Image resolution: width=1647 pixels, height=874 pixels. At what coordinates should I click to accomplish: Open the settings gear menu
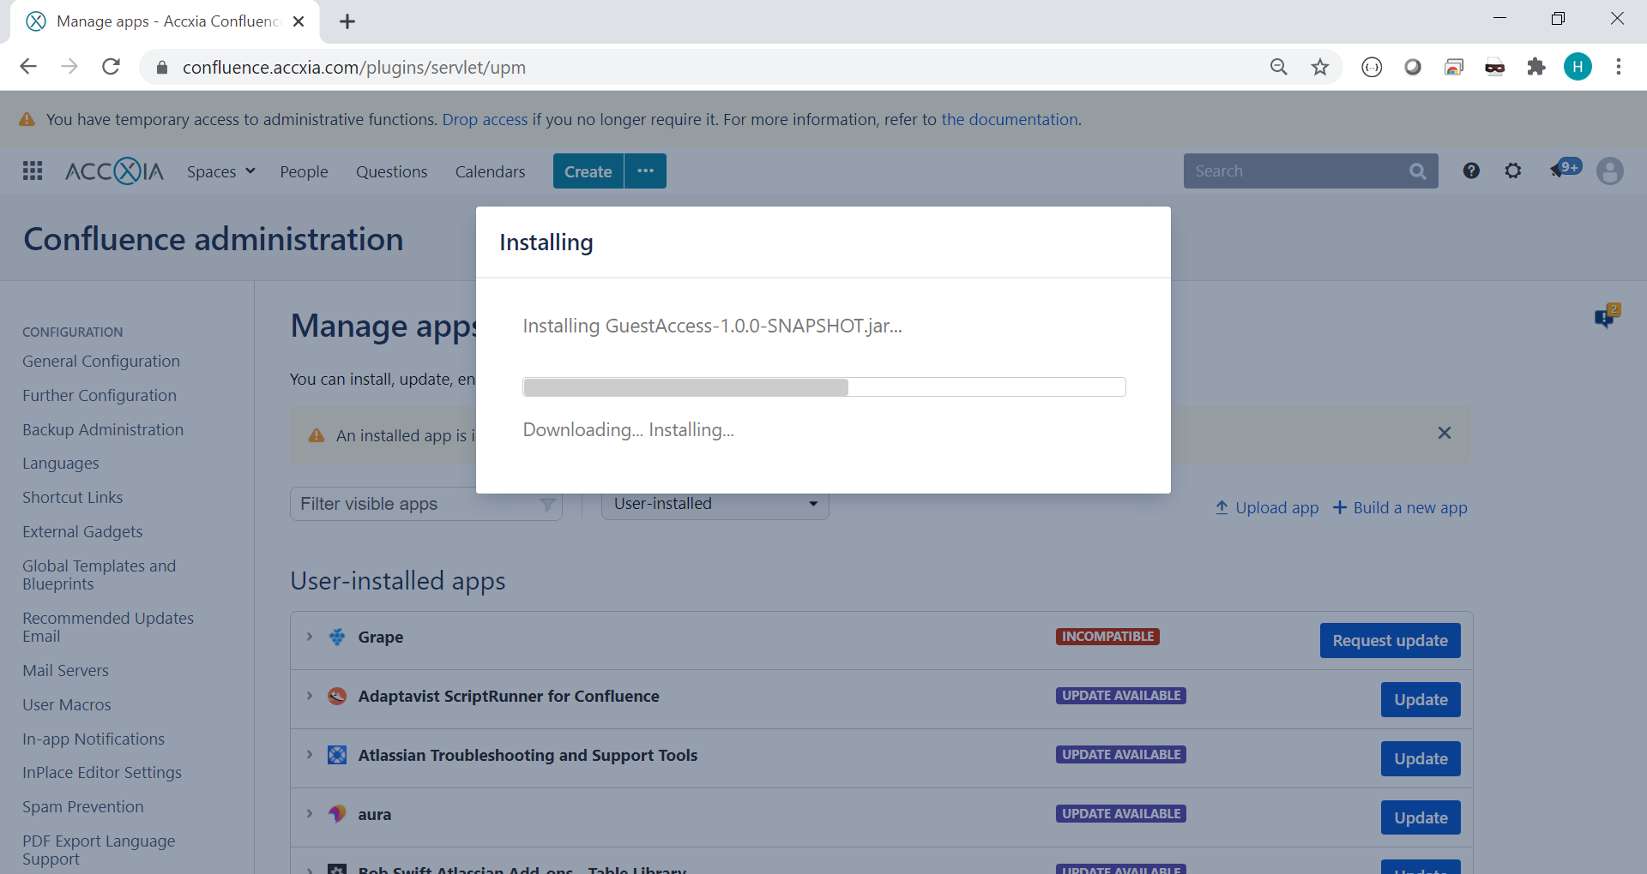[1513, 171]
